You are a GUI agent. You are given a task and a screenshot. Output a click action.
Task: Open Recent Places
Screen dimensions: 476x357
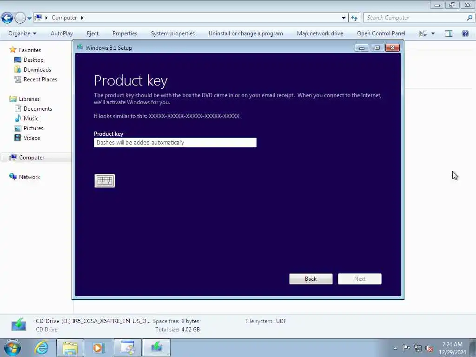point(40,79)
